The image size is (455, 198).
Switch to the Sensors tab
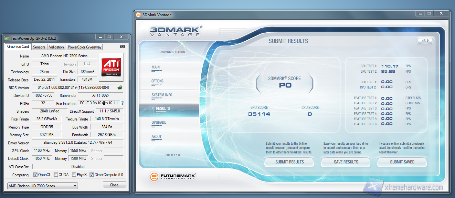point(39,47)
